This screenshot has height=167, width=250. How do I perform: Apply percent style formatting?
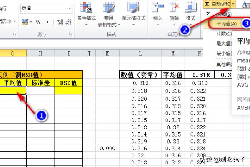pyautogui.click(x=38, y=22)
